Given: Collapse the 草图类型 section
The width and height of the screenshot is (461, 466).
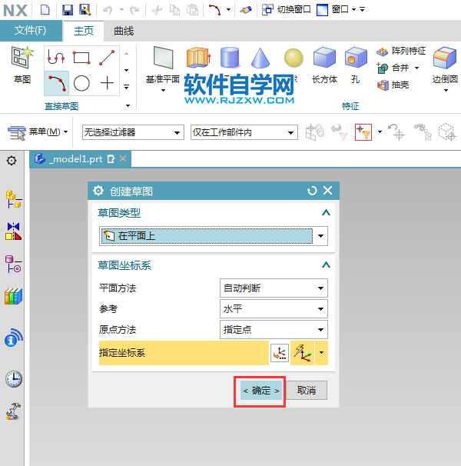Looking at the screenshot, I should pyautogui.click(x=326, y=213).
